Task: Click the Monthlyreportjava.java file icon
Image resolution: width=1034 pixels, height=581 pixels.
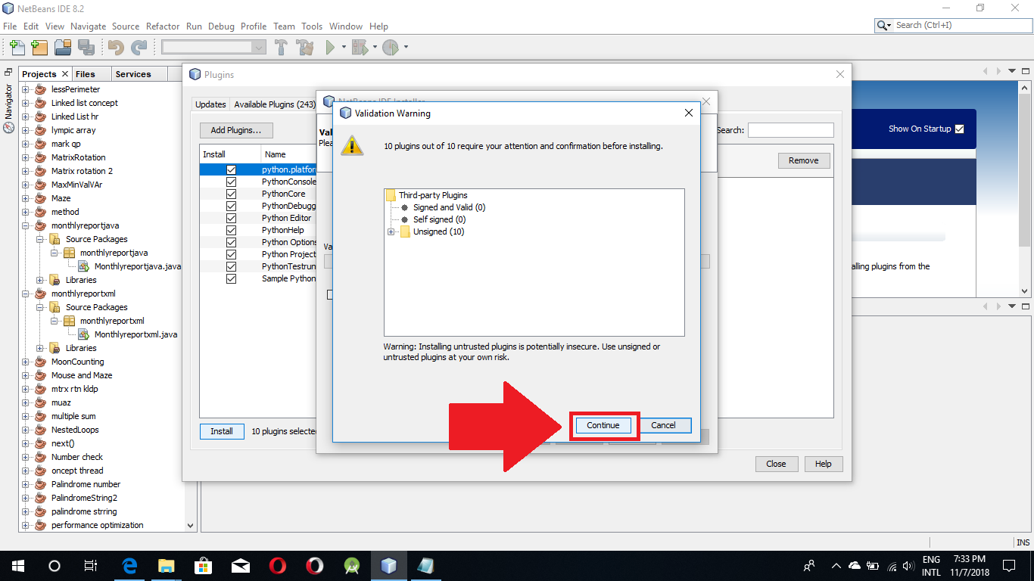Action: pyautogui.click(x=84, y=266)
